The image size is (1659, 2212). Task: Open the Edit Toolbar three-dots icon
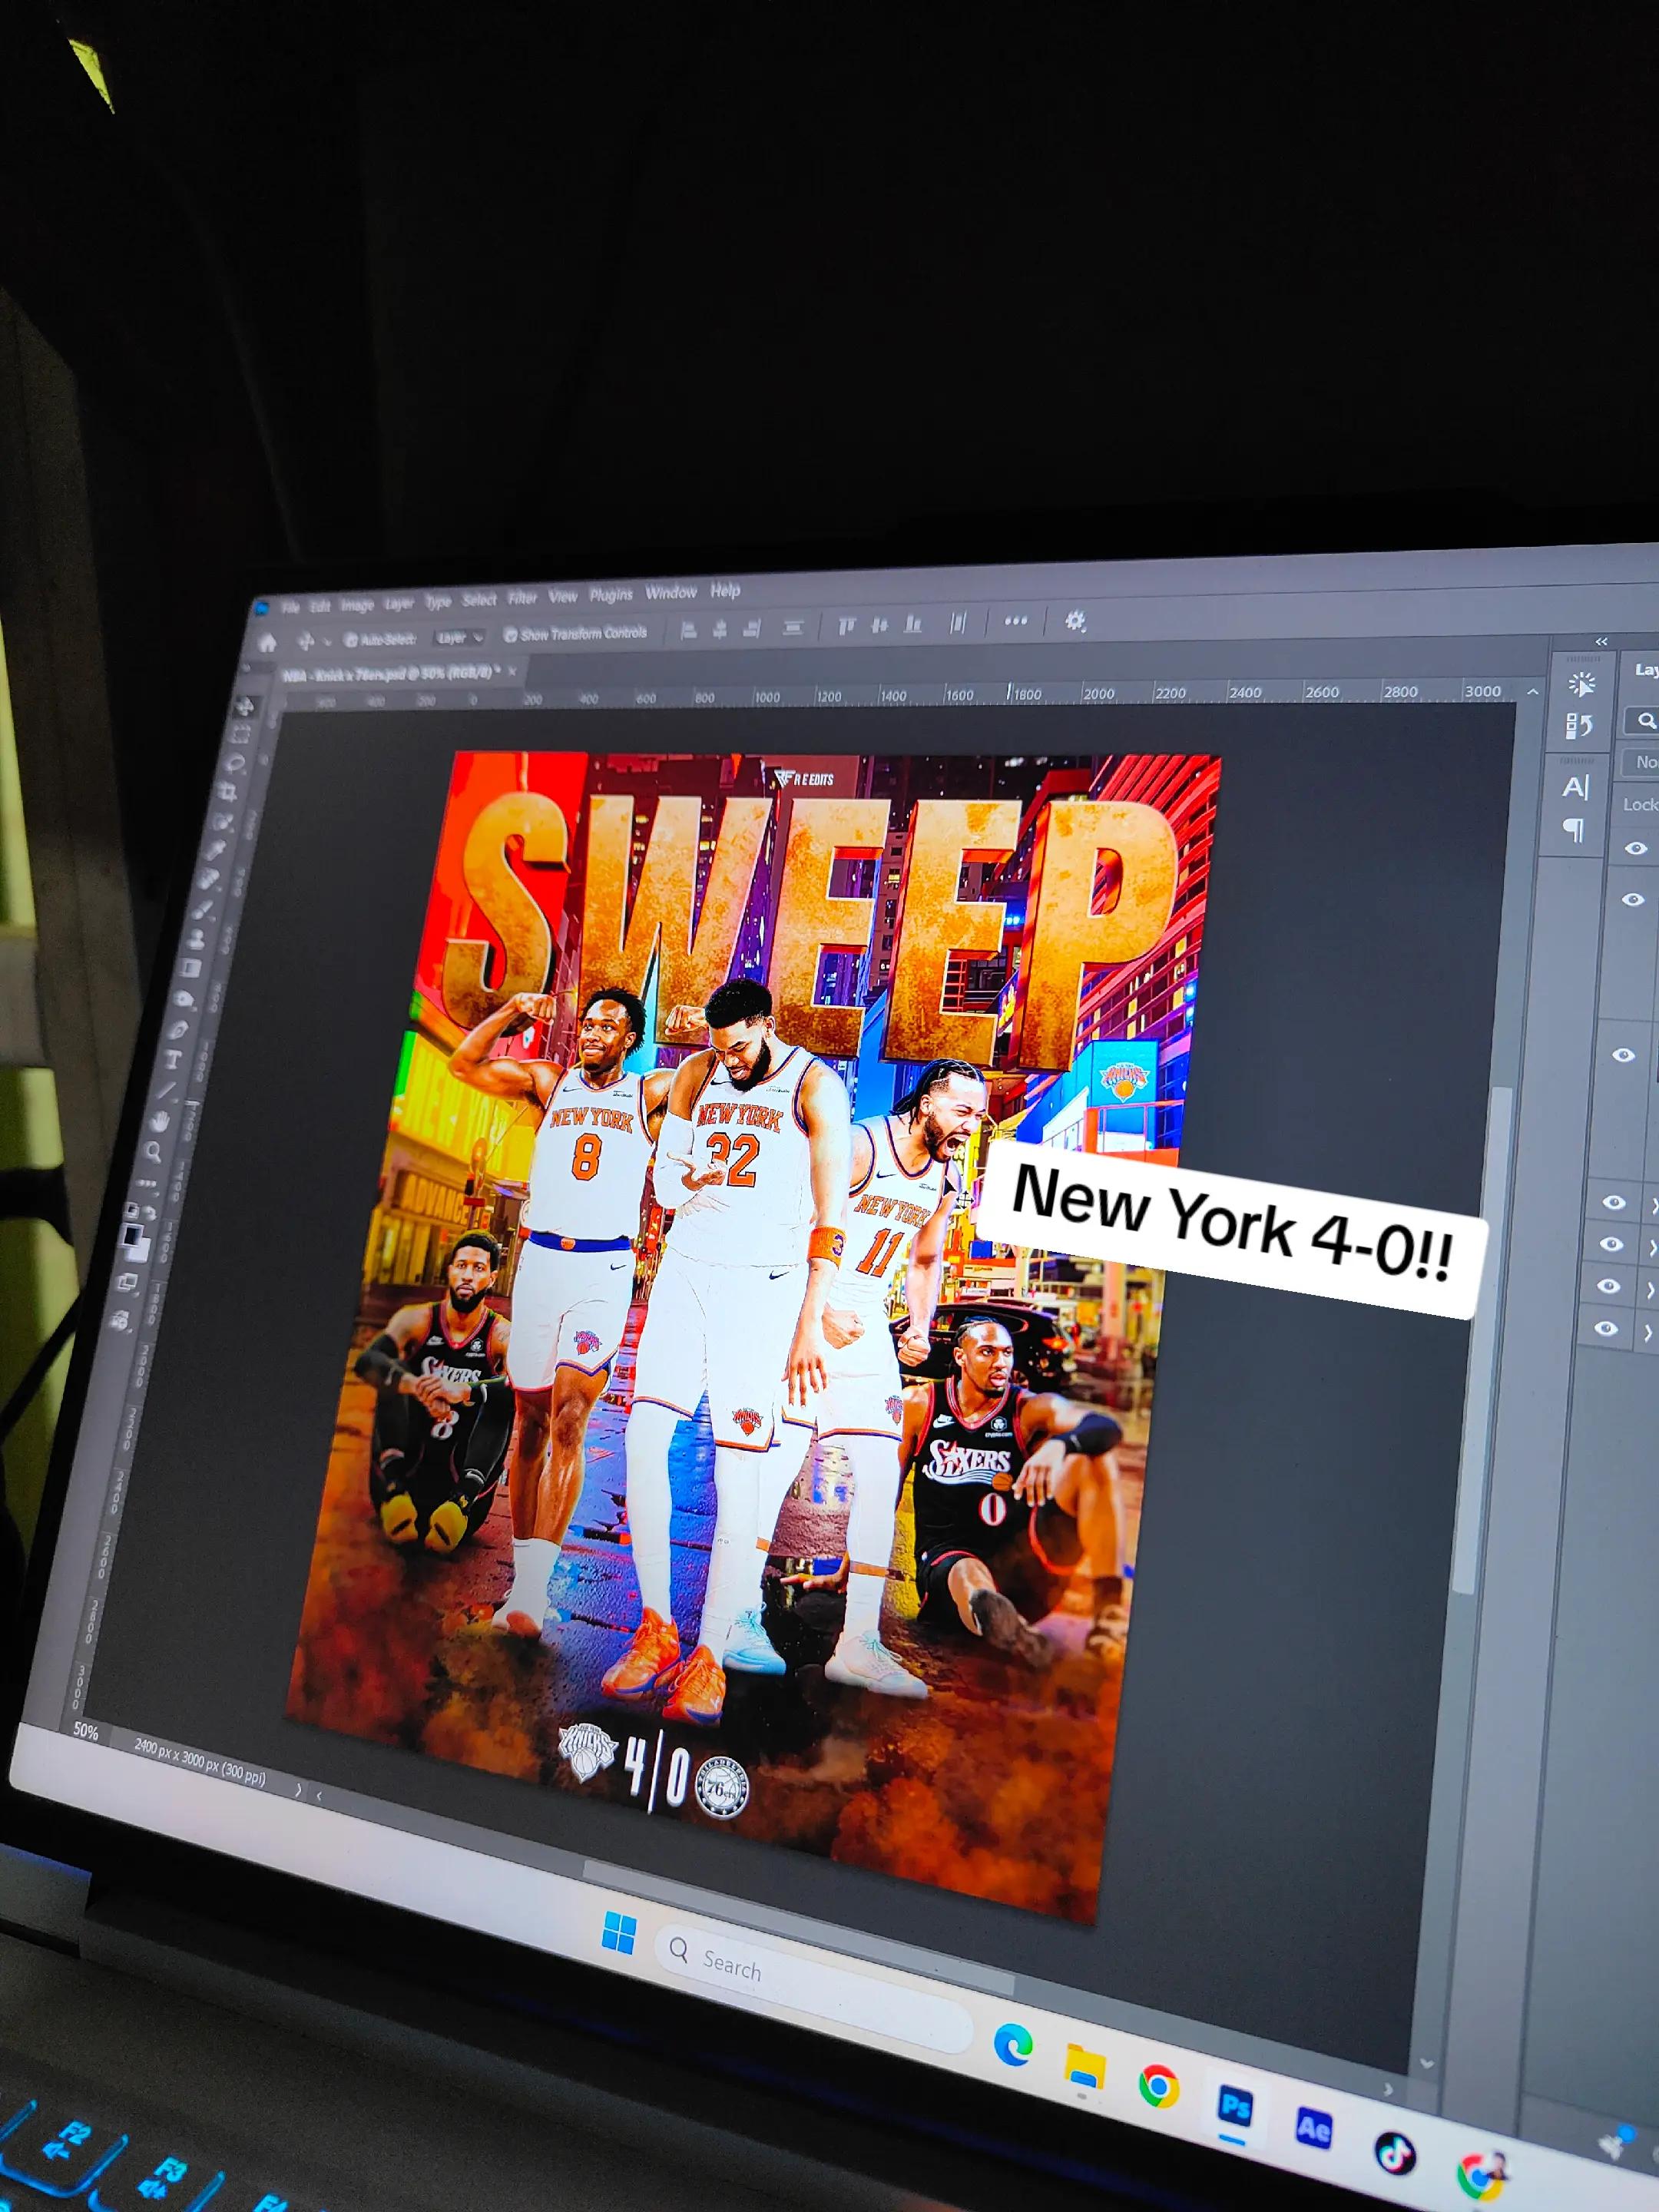click(146, 1184)
